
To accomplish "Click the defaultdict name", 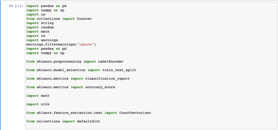I will pos(88,121).
